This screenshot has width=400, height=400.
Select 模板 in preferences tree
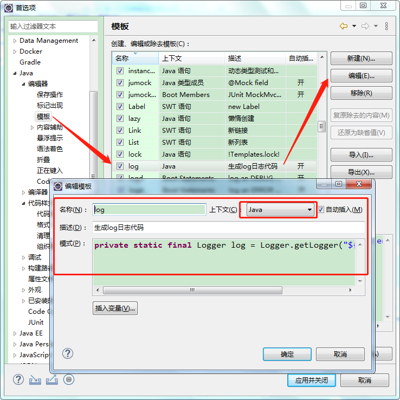pos(43,117)
